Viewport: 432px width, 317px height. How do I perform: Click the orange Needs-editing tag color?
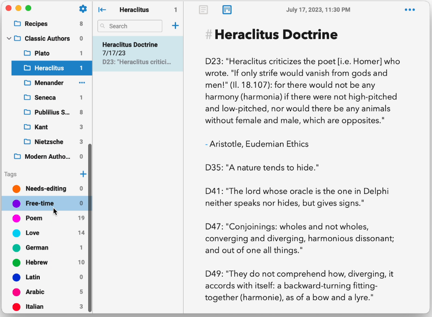pyautogui.click(x=16, y=189)
